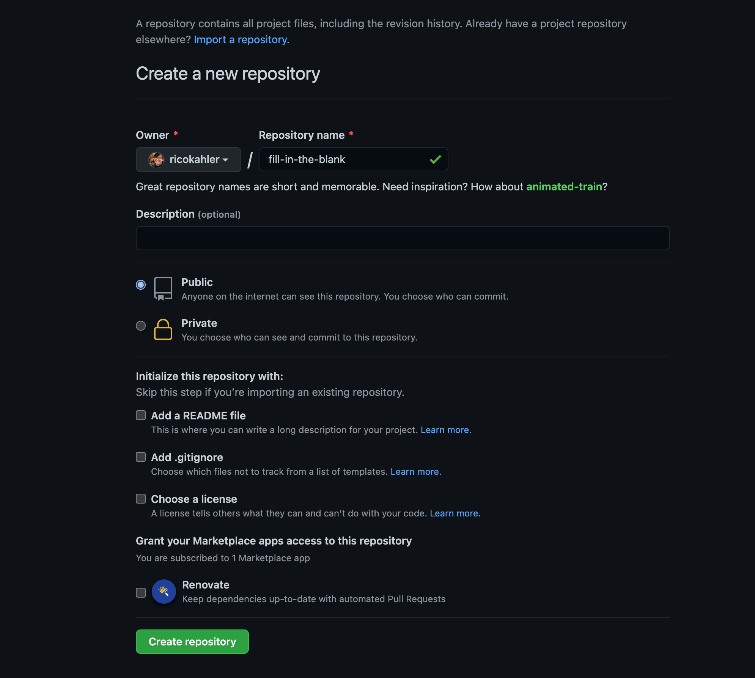Select the Public visibility radio button
Viewport: 755px width, 678px height.
tap(140, 284)
